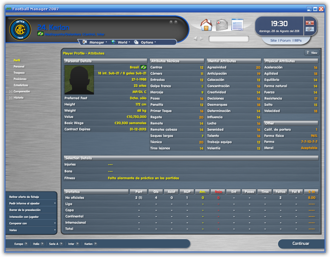This screenshot has height=257, width=330.
Task: Click the MP/DL C position text
Action: point(139,92)
